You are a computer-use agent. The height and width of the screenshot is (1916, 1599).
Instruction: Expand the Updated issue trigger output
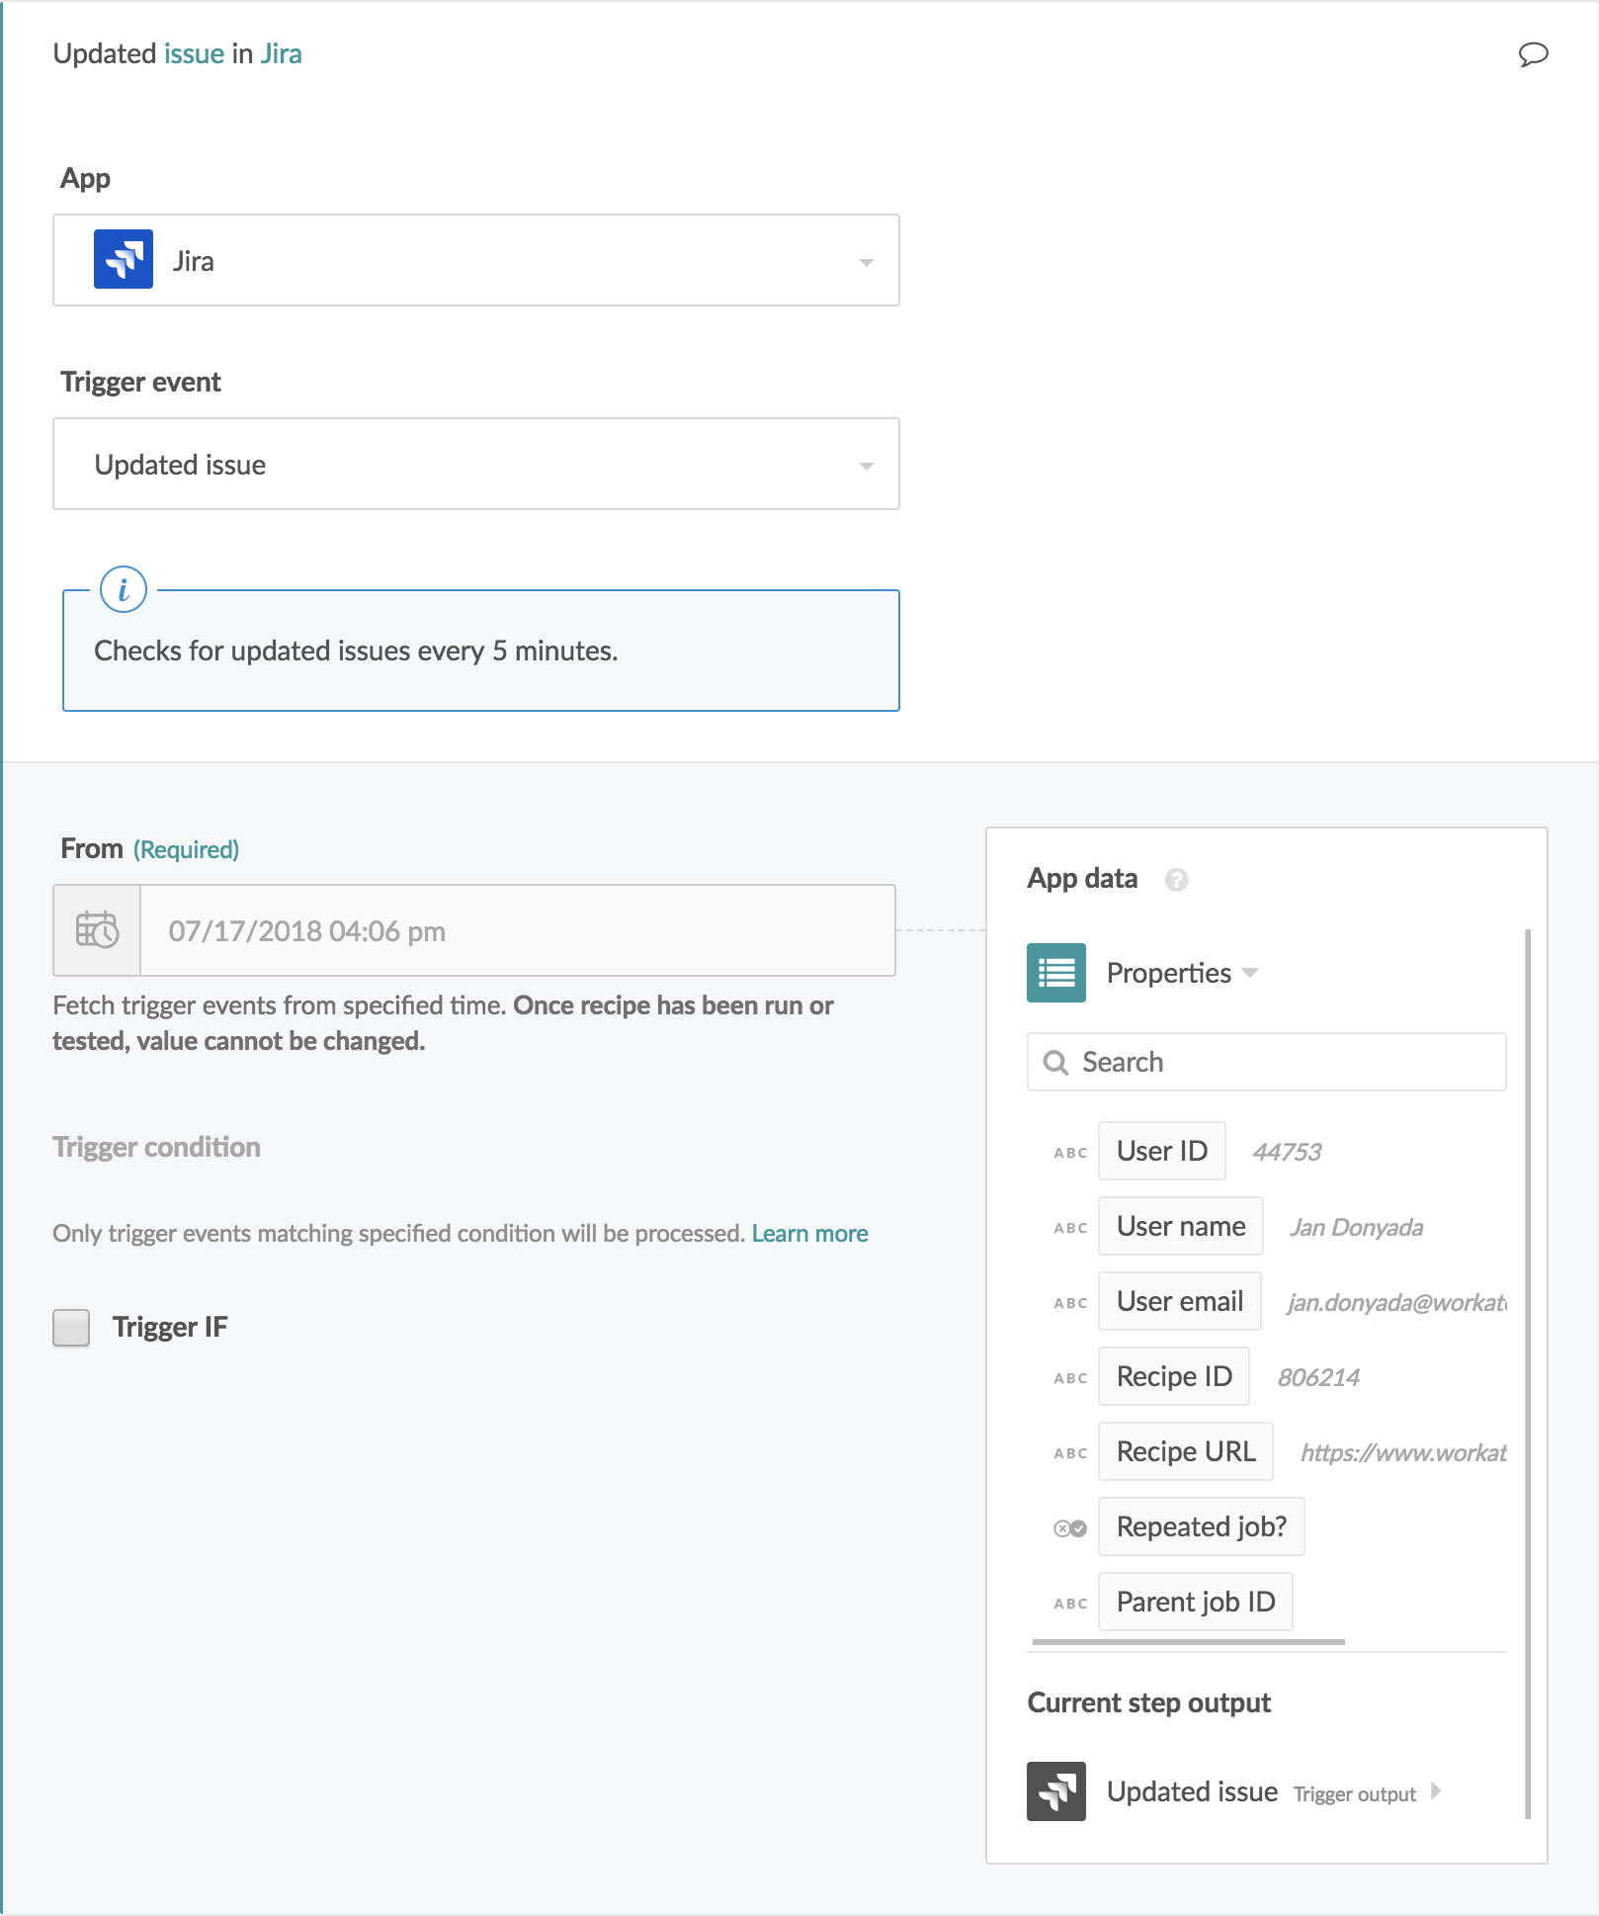click(x=1435, y=1791)
